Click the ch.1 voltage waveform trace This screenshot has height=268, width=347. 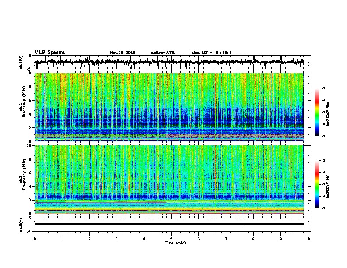tap(169, 62)
